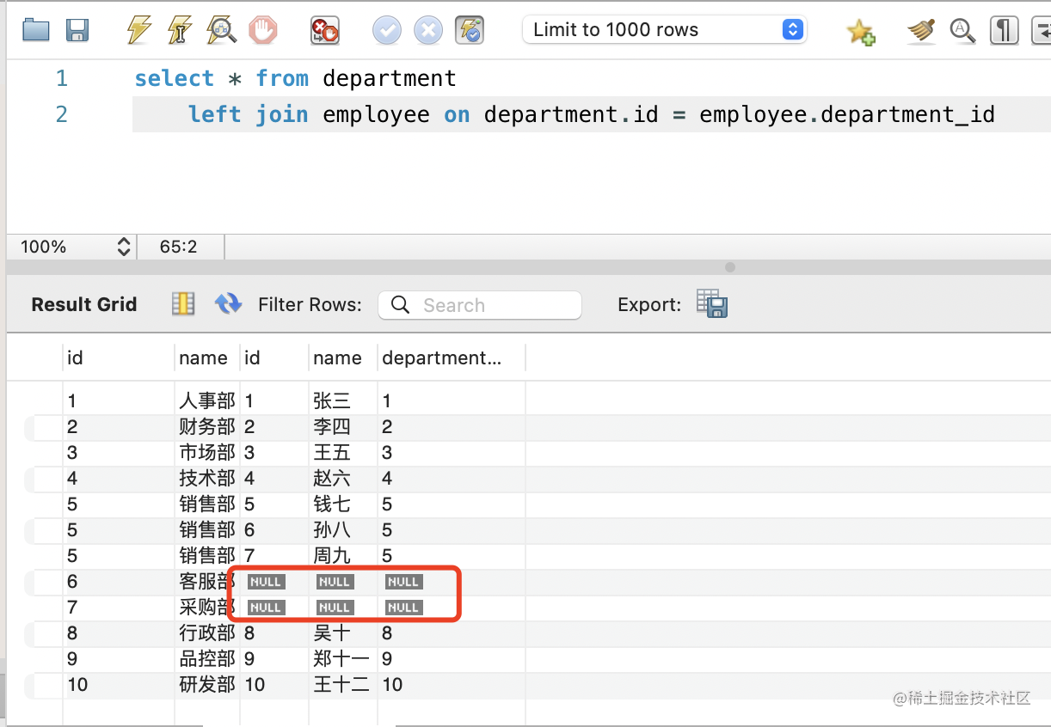Image resolution: width=1051 pixels, height=727 pixels.
Task: Open a SQL script file via folder icon
Action: point(36,31)
